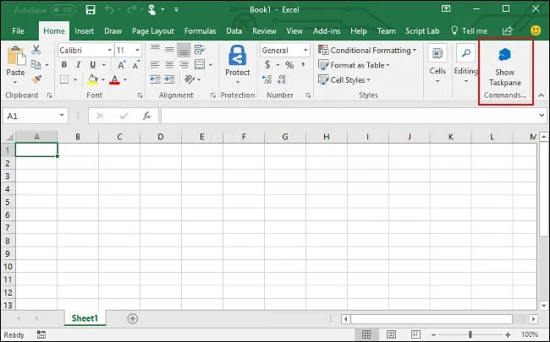The image size is (550, 342).
Task: Apply the red Font Color
Action: click(x=114, y=80)
